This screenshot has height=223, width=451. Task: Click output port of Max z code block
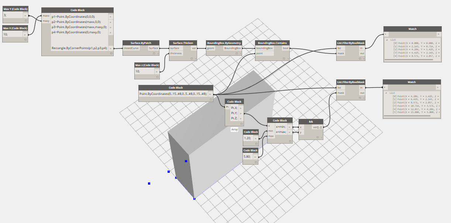click(x=156, y=72)
